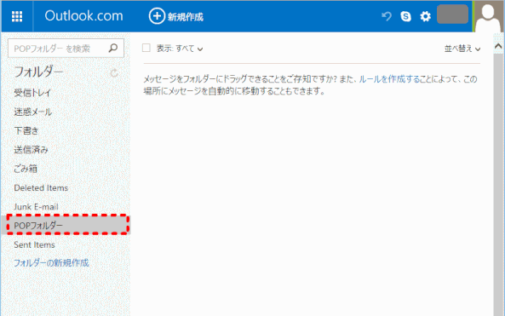Click the search magnifier icon
This screenshot has width=505, height=316.
tap(113, 49)
